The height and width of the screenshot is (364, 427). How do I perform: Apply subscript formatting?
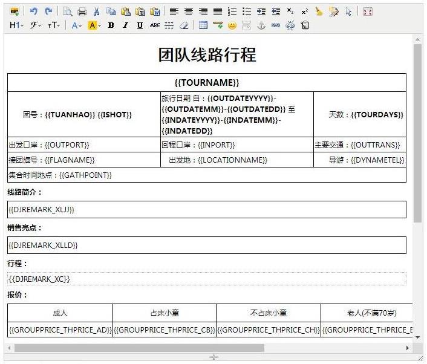(290, 11)
